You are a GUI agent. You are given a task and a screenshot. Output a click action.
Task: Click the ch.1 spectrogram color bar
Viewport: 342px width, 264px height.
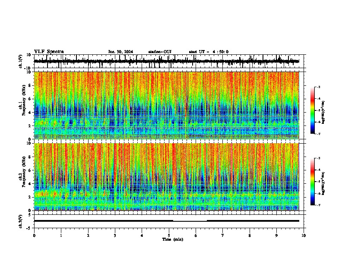point(312,110)
